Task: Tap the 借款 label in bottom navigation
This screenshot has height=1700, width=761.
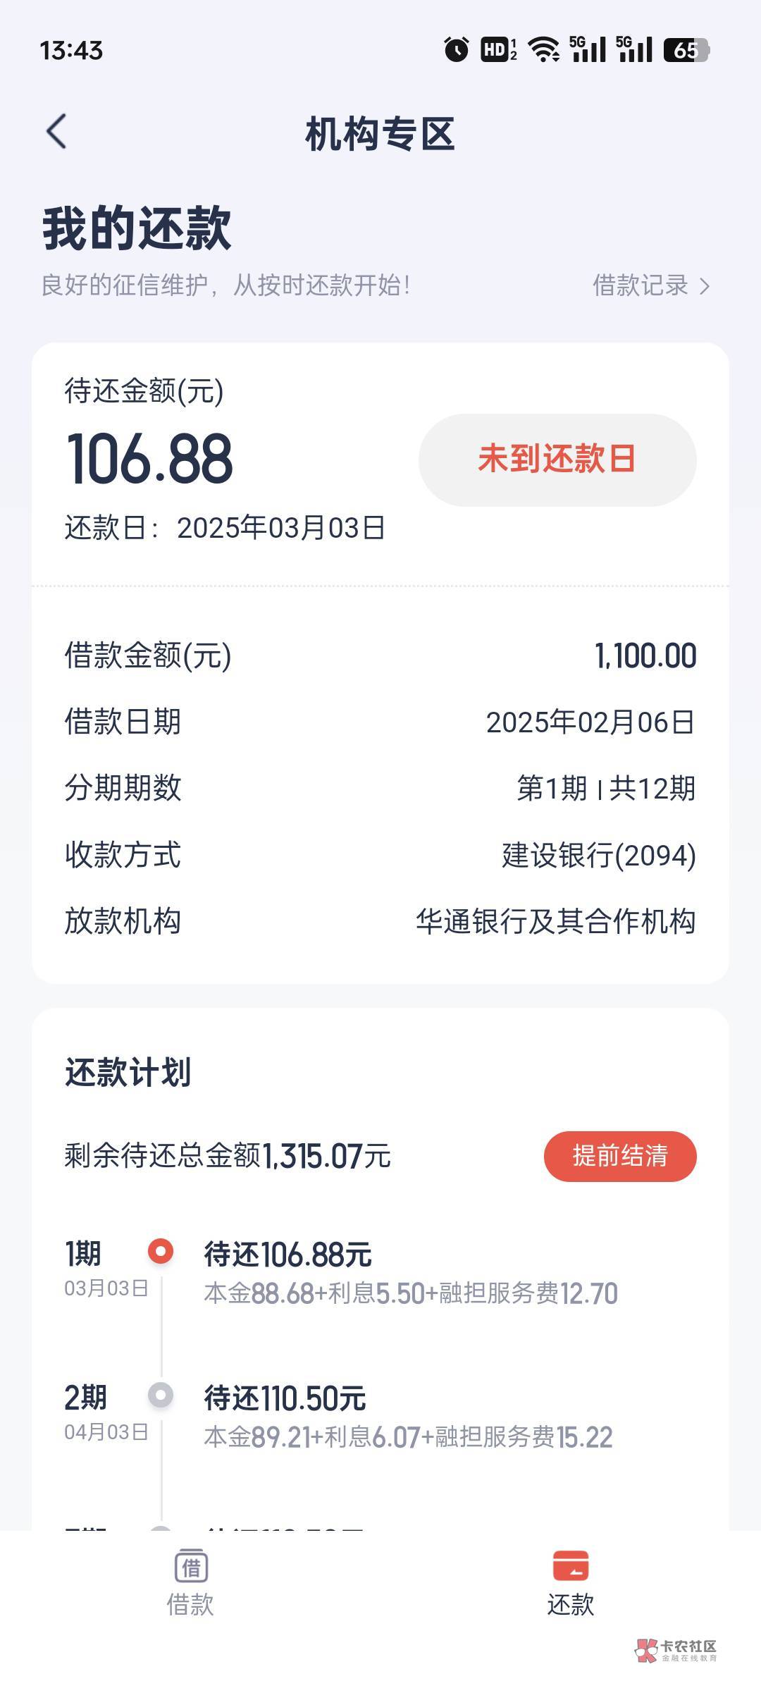Action: pyautogui.click(x=190, y=1605)
